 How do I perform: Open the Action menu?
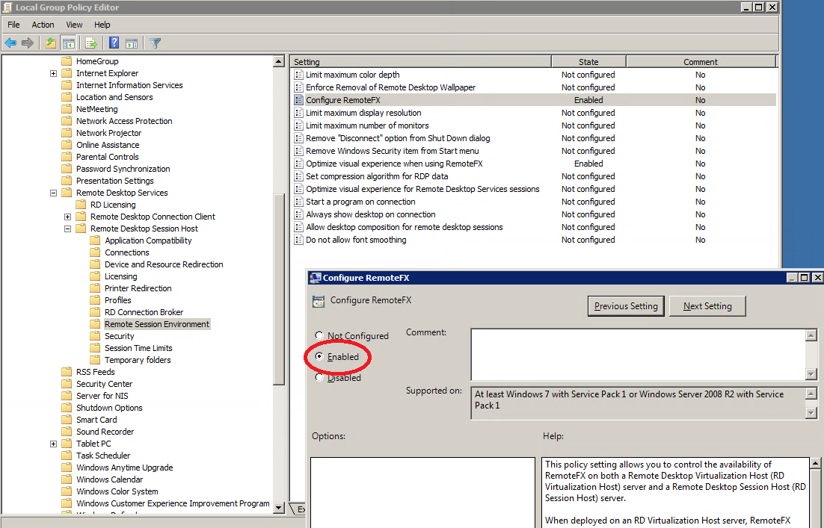[x=43, y=25]
